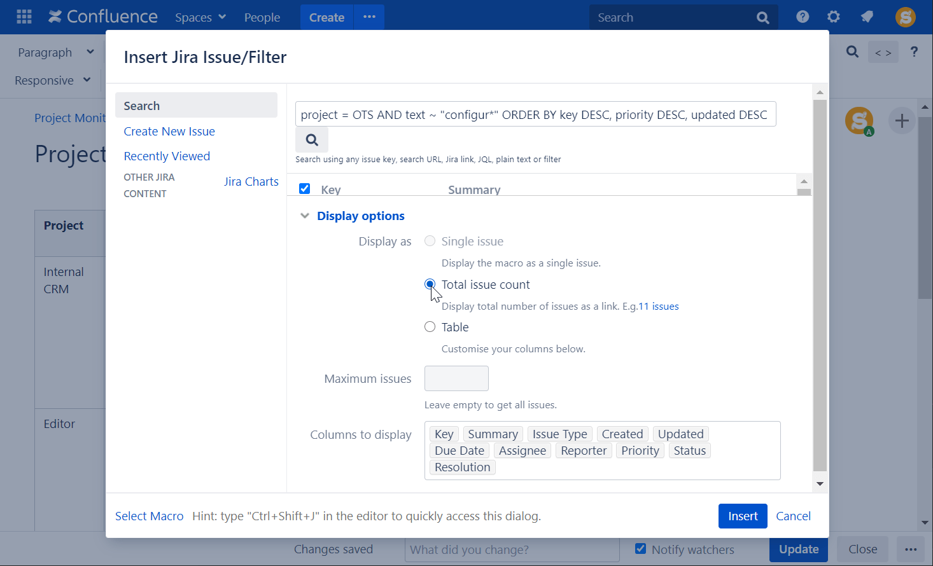
Task: Select the Table display radio button
Action: (430, 326)
